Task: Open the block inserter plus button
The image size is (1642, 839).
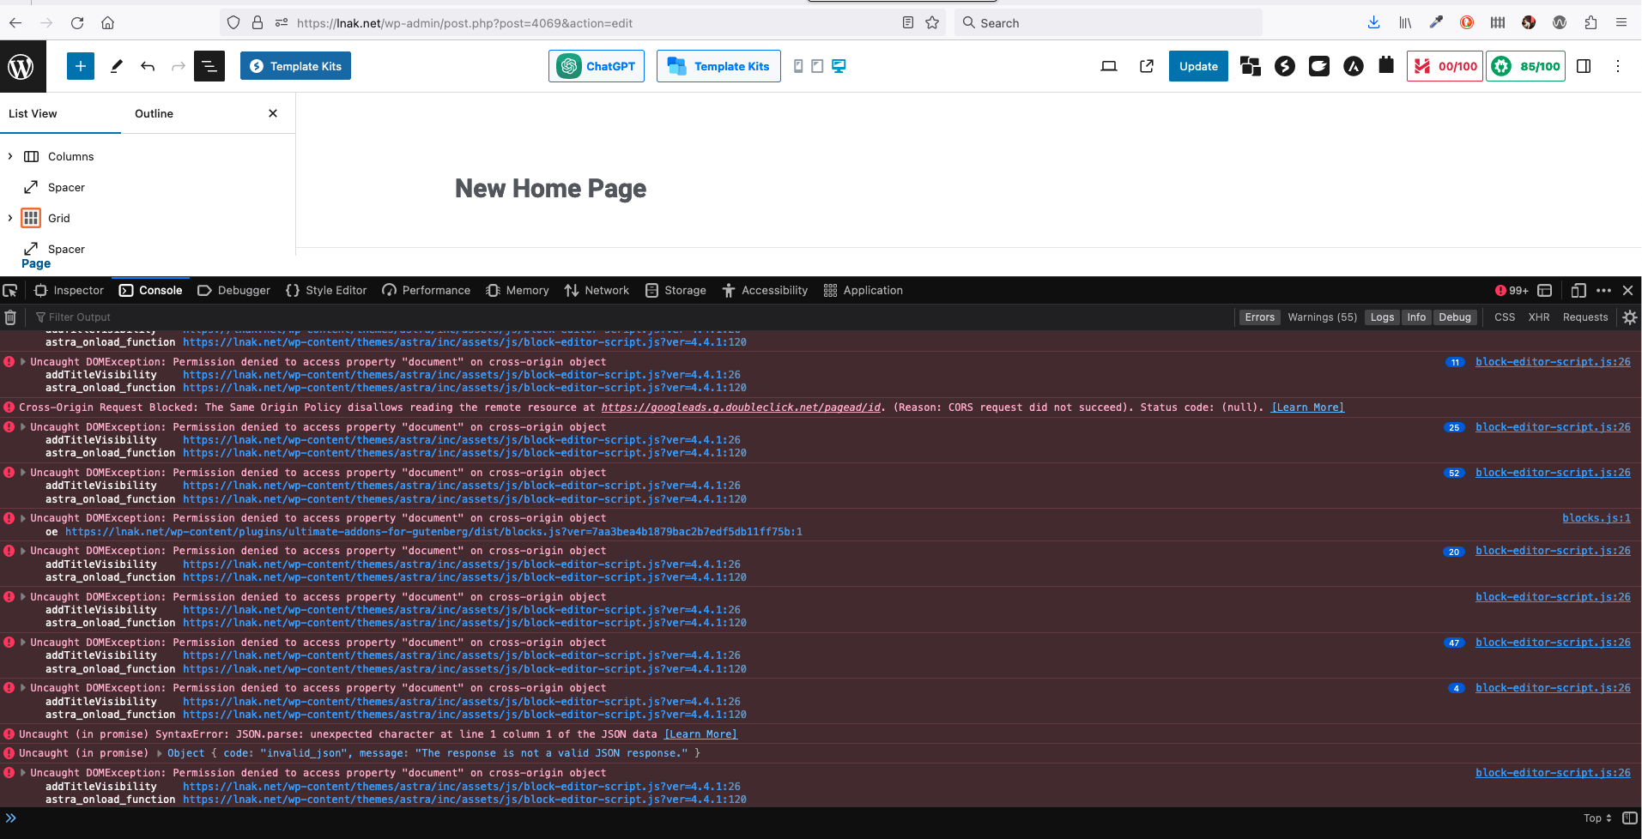Action: point(81,66)
